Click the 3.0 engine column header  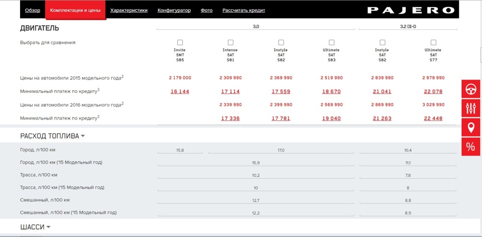pos(256,27)
